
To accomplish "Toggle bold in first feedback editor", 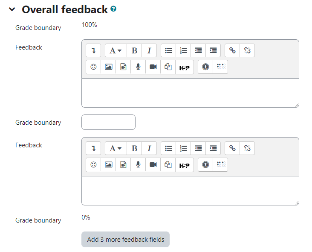I will click(x=134, y=50).
